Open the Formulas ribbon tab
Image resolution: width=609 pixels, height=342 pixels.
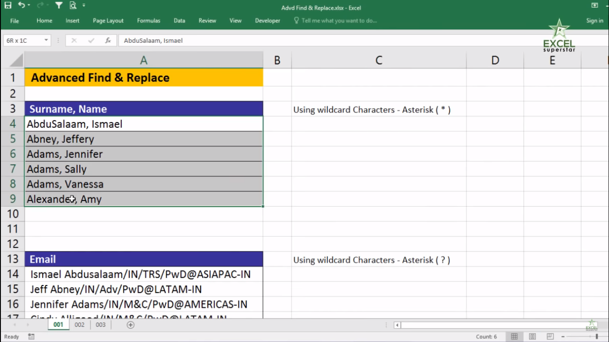148,20
